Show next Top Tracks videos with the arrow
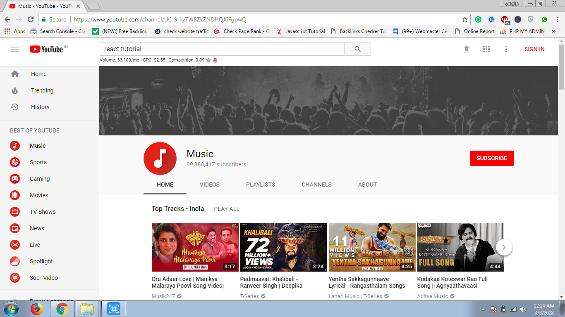Screen dimensions: 565x317 pos(504,247)
